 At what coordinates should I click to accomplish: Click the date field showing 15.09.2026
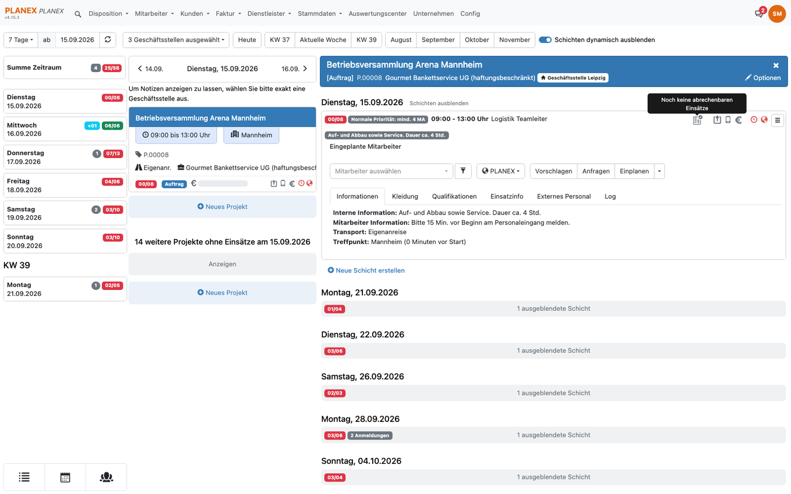click(x=77, y=40)
